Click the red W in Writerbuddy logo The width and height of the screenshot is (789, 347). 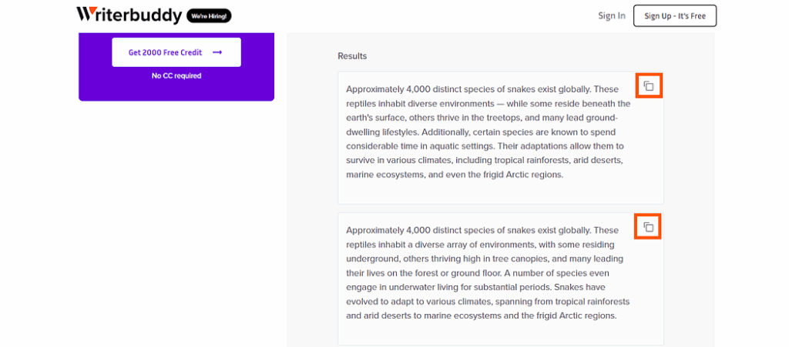pos(85,14)
